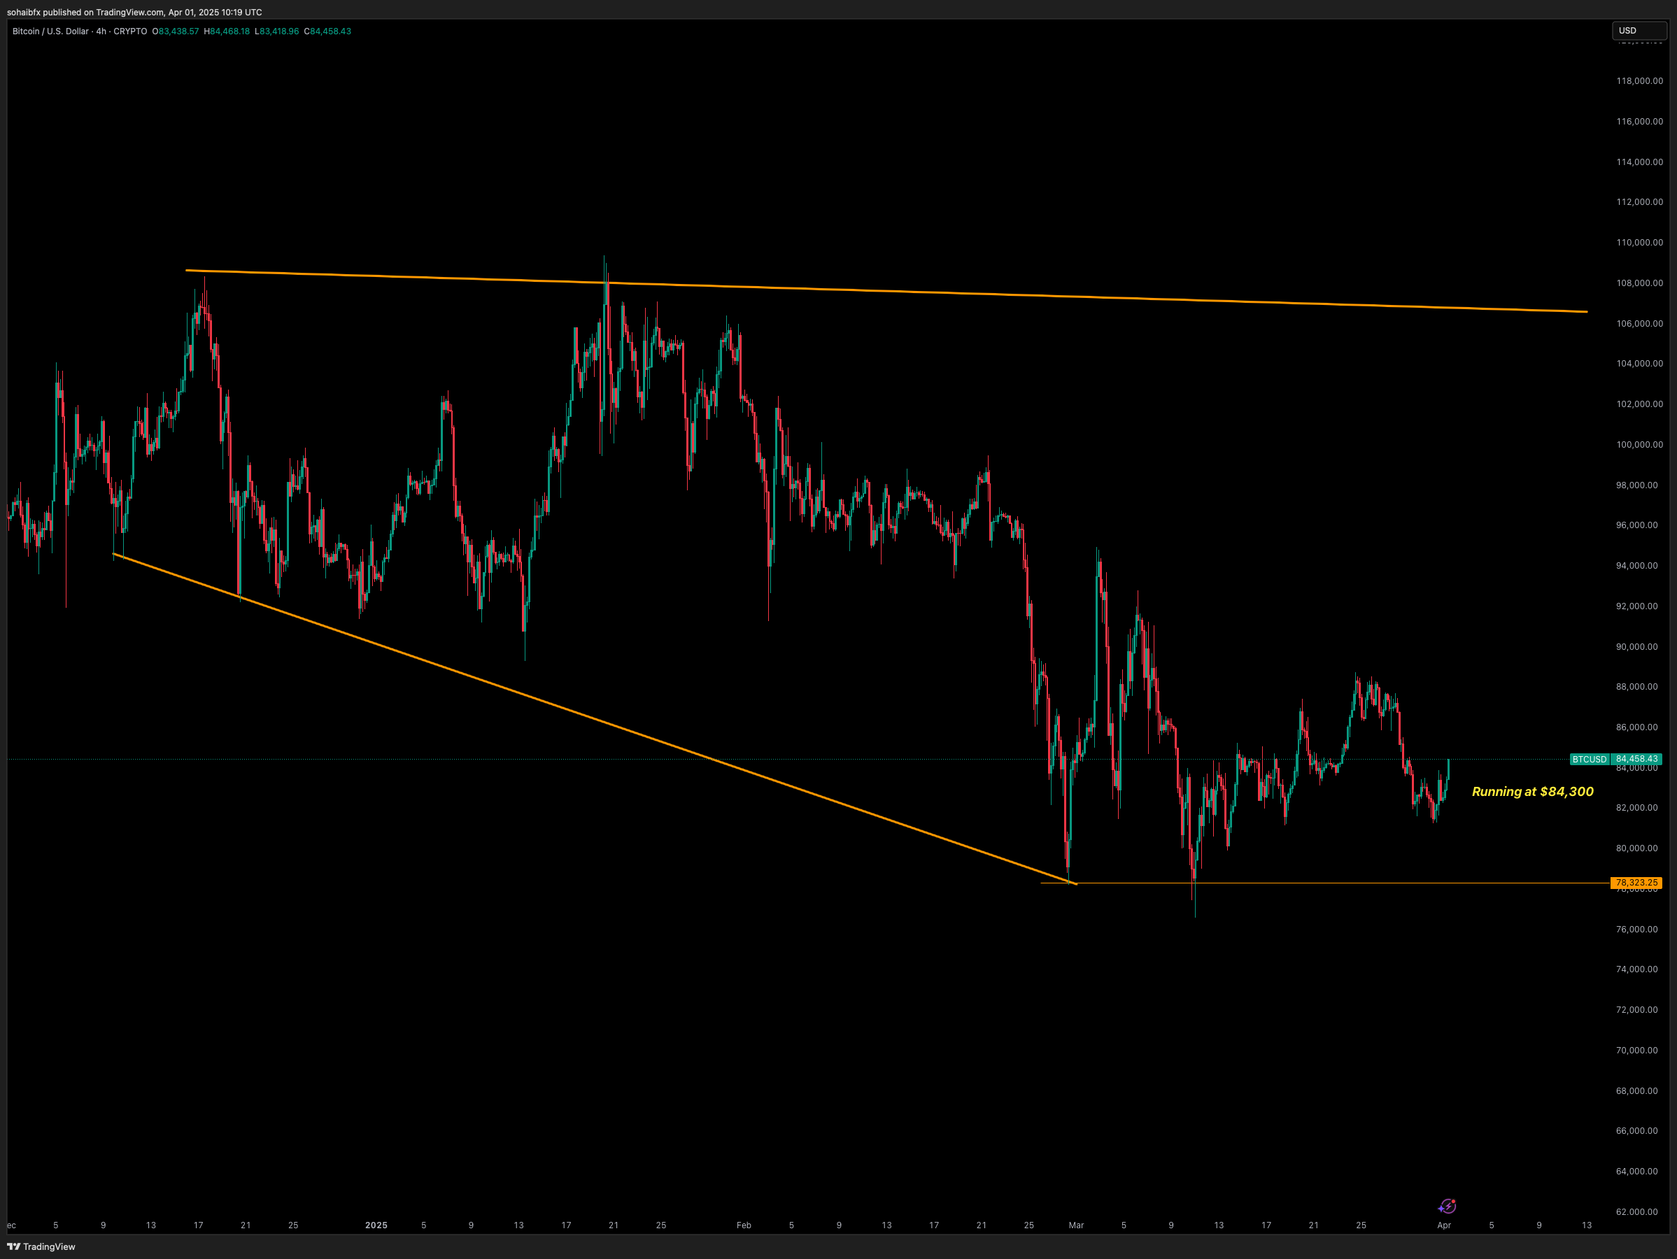Click the 96,000.00 price axis label

click(x=1637, y=525)
